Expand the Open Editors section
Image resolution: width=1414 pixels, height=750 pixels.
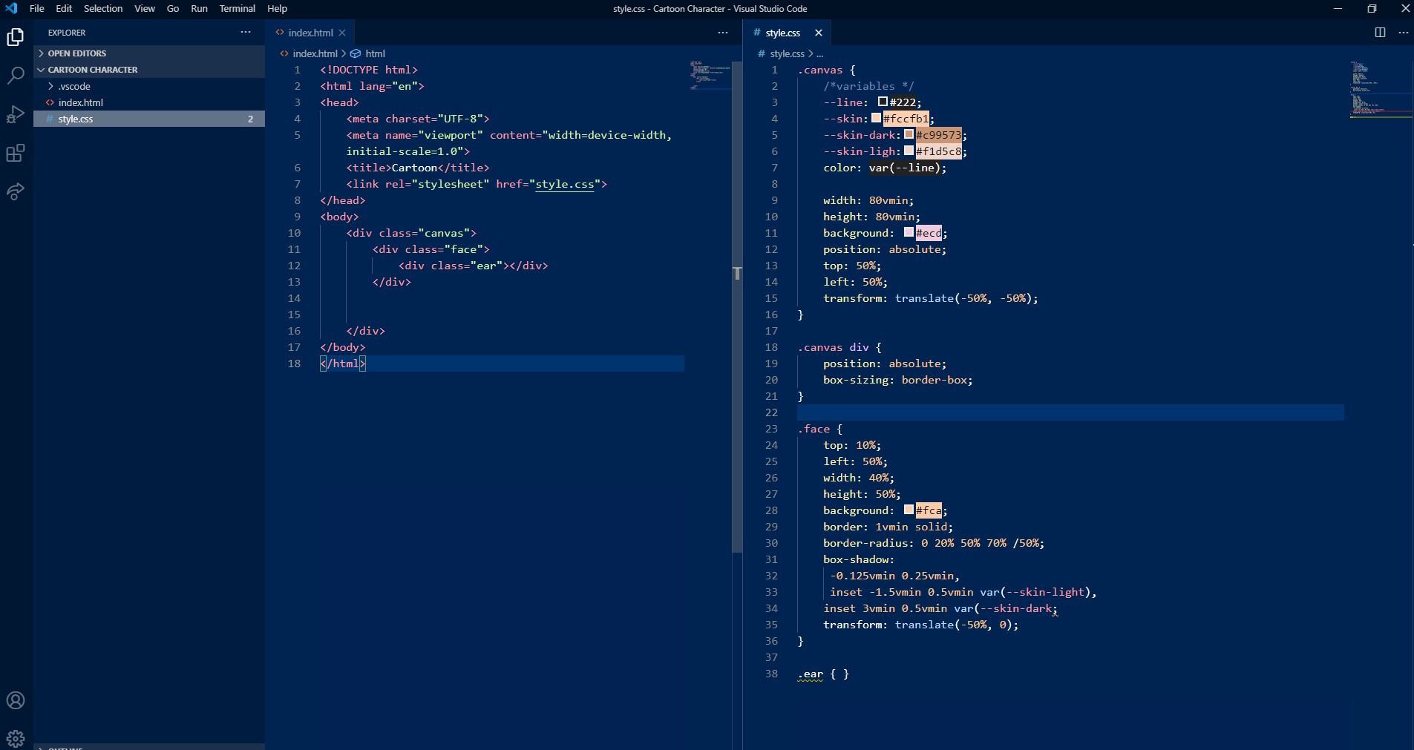tap(148, 53)
